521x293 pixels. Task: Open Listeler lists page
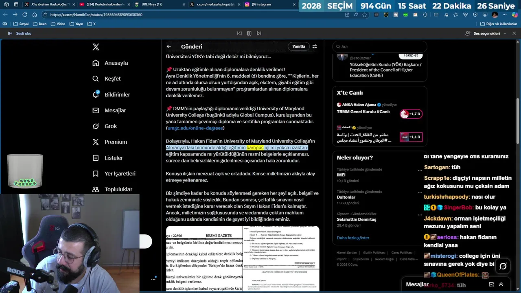107,158
